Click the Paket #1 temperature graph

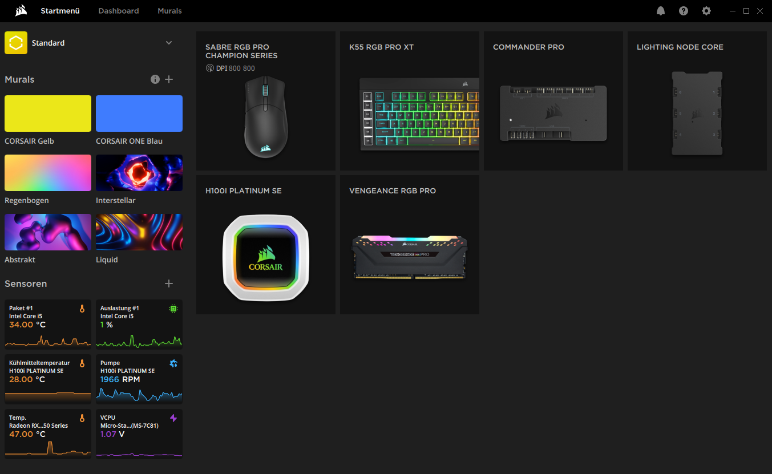click(48, 340)
